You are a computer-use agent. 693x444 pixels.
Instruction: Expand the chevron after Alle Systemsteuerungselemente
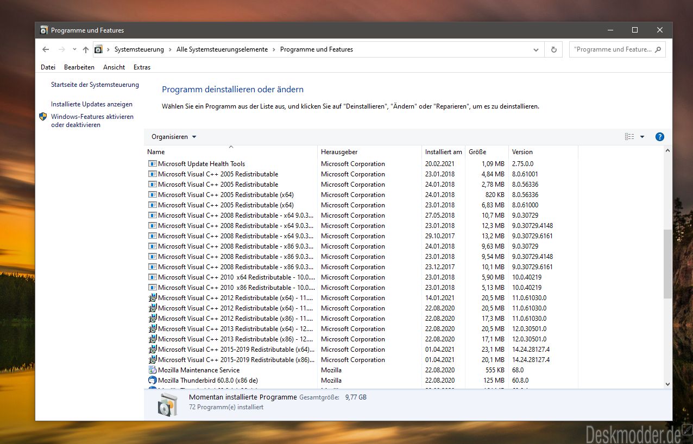[x=274, y=49]
